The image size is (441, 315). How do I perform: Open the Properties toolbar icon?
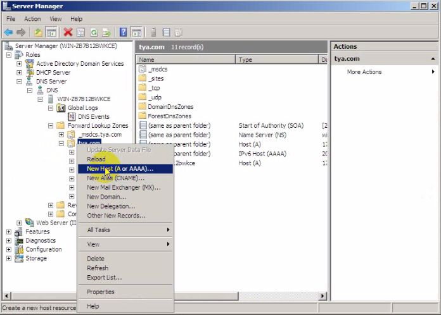click(x=80, y=32)
